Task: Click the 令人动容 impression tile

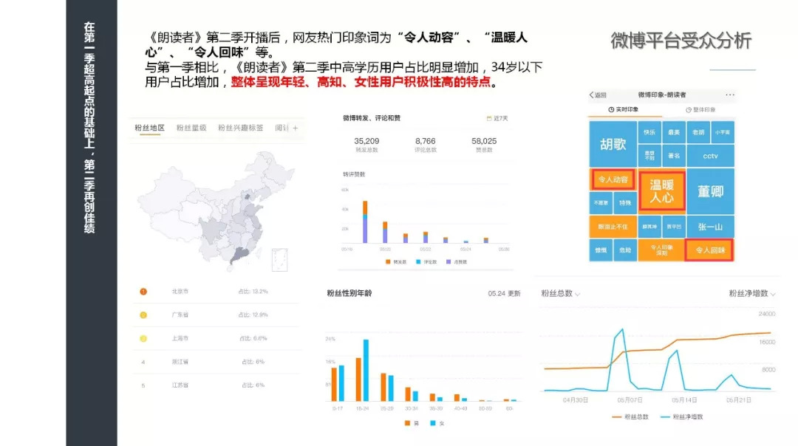Action: 613,179
